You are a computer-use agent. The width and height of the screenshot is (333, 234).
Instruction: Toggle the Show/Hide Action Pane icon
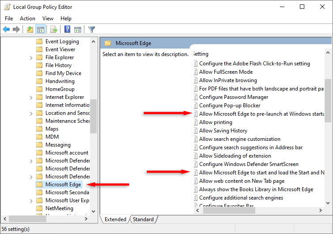point(78,29)
